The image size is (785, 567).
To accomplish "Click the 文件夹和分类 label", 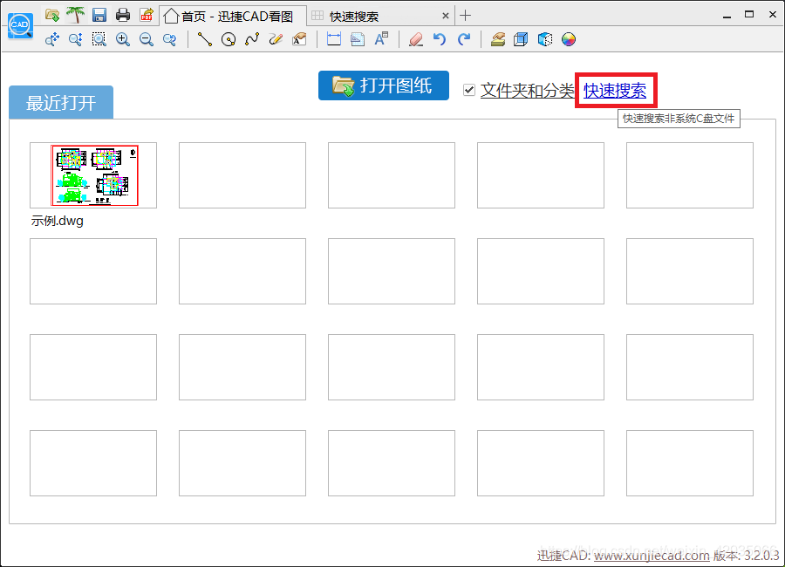I will [x=527, y=91].
